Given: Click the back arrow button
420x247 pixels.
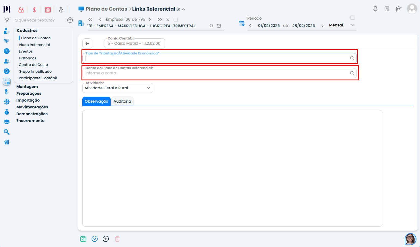Looking at the screenshot, I should point(87,44).
